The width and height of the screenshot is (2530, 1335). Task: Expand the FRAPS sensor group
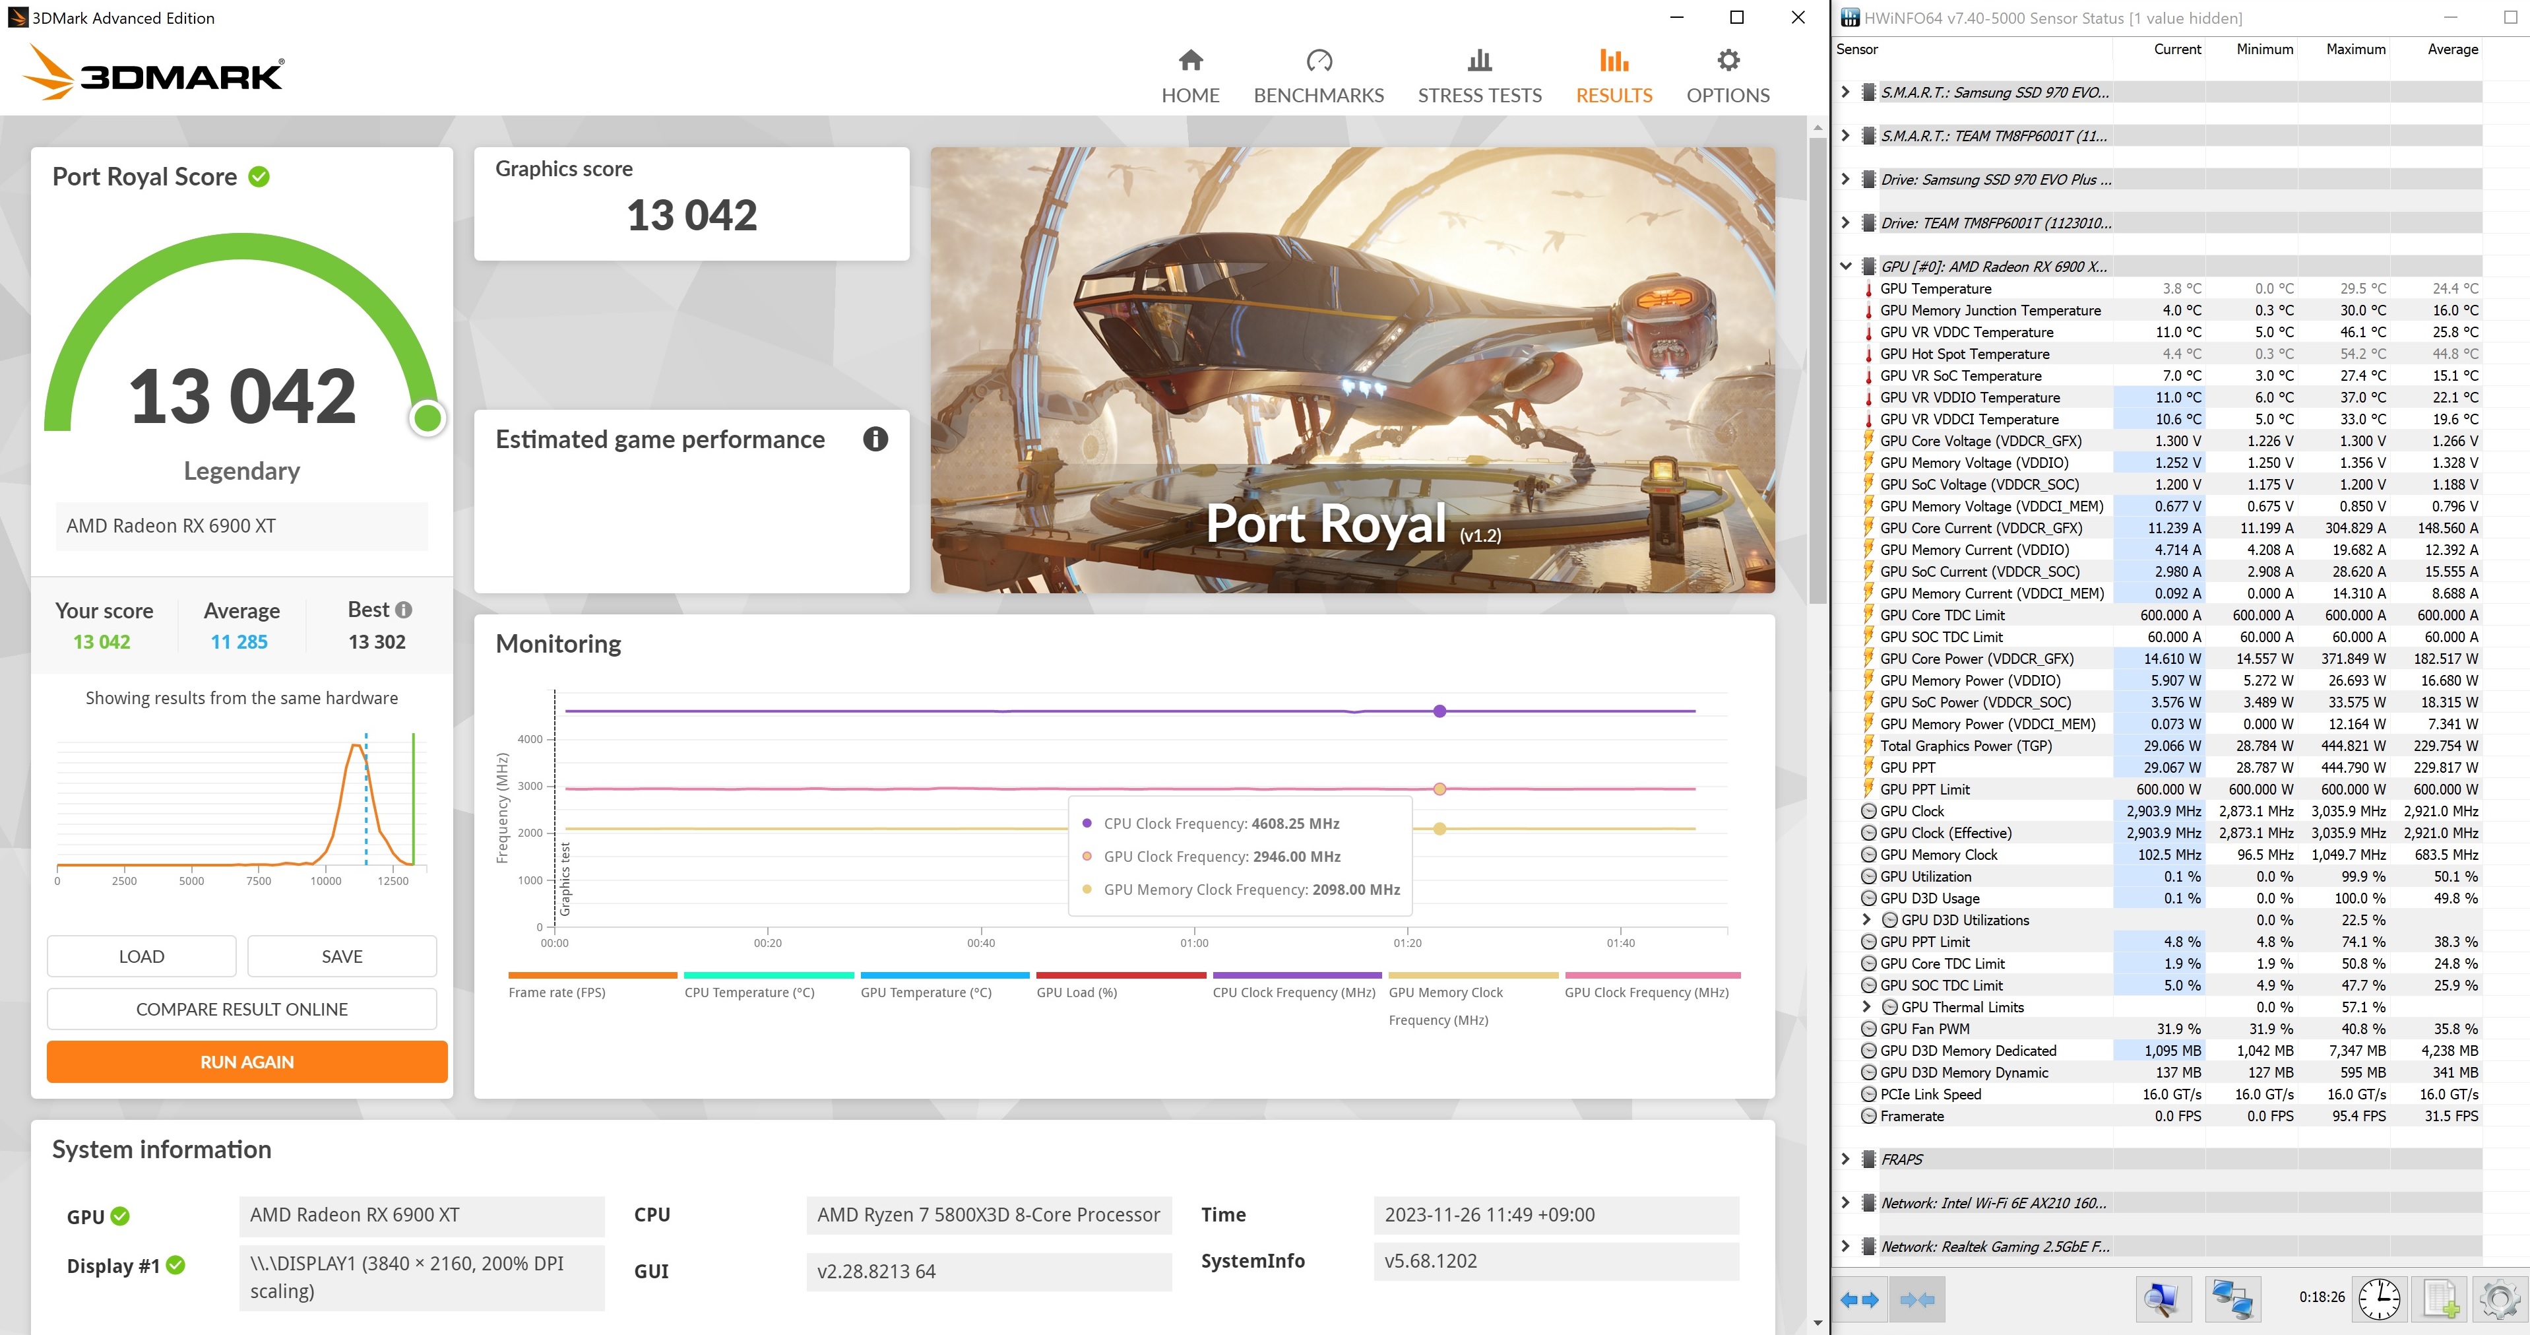point(1845,1159)
